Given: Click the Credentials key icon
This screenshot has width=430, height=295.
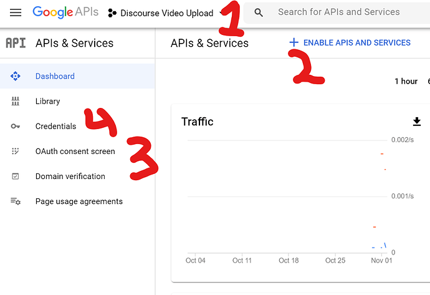Looking at the screenshot, I should (x=16, y=126).
